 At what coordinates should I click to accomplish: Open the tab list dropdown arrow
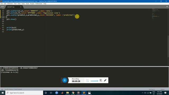(167, 7)
